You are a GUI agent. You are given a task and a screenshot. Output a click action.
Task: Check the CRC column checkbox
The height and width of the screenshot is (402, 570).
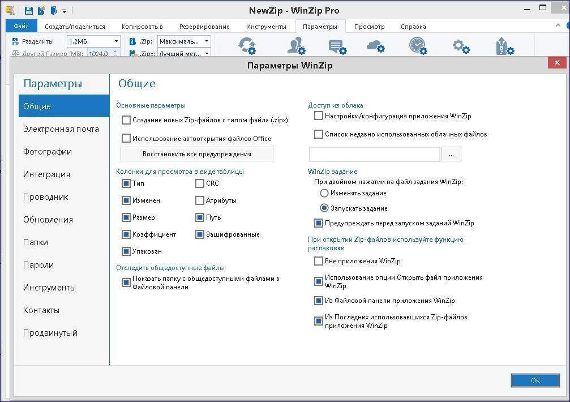200,183
